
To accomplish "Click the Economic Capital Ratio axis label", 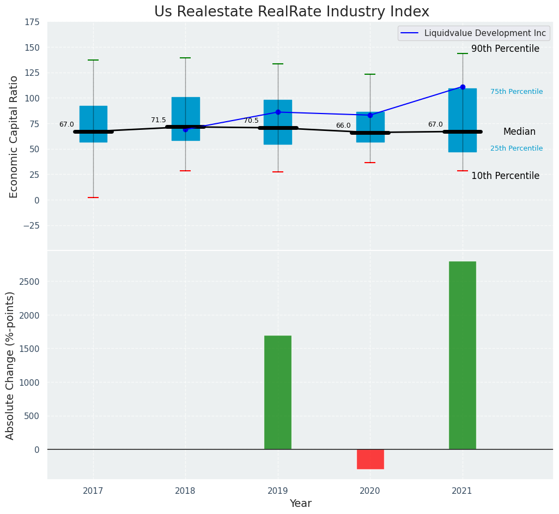I will point(14,136).
